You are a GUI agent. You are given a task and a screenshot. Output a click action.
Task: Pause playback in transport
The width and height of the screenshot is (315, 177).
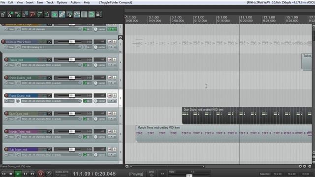coord(25,174)
